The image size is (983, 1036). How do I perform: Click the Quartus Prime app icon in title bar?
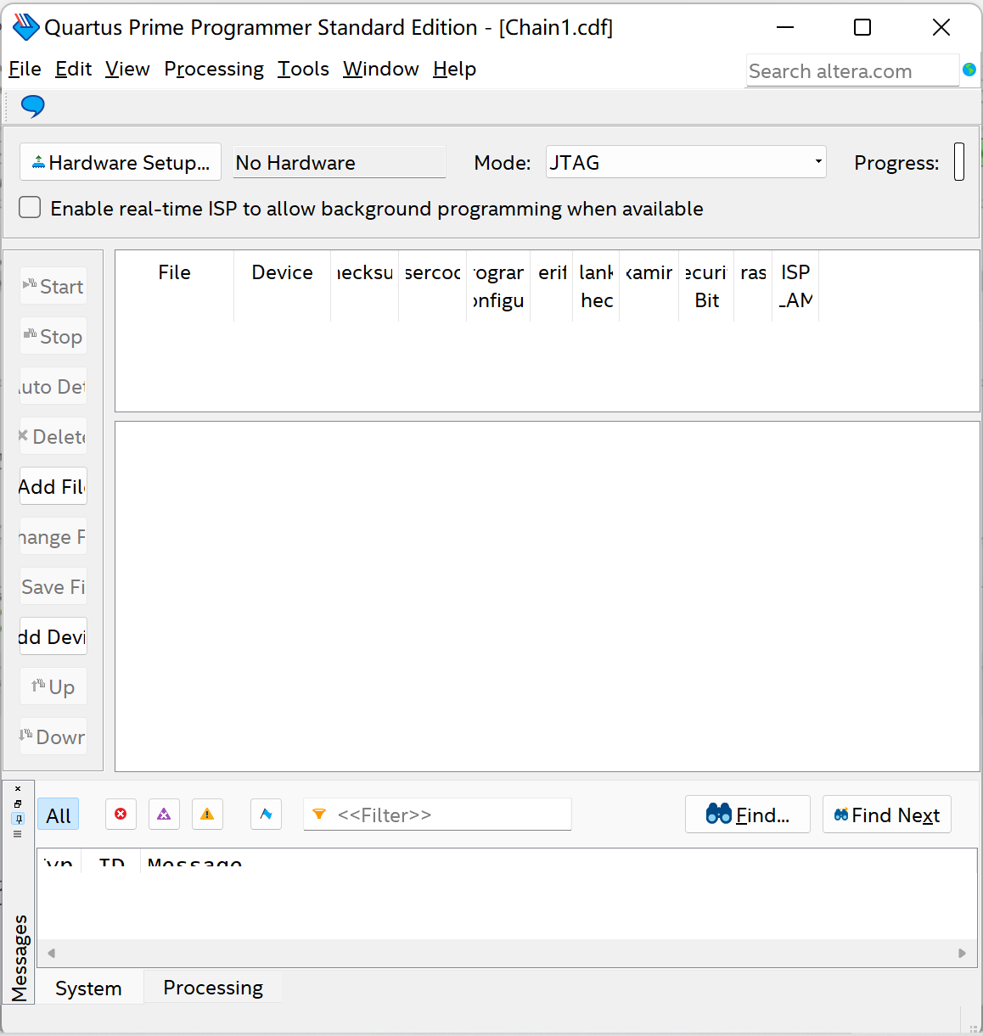click(25, 27)
